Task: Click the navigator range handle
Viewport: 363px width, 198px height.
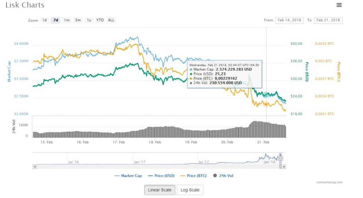Action: click(x=280, y=158)
